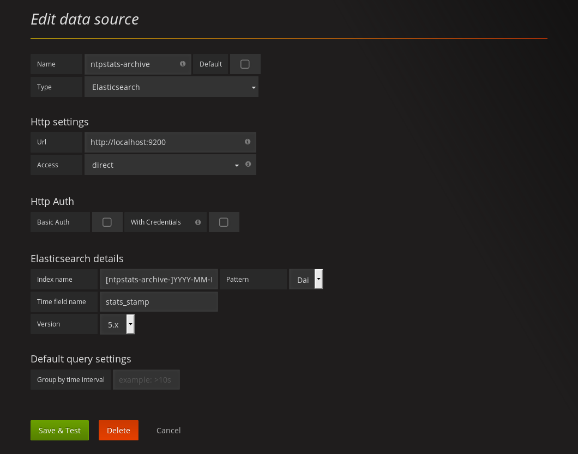Click the With Credentials info icon
Image resolution: width=578 pixels, height=454 pixels.
tap(198, 222)
